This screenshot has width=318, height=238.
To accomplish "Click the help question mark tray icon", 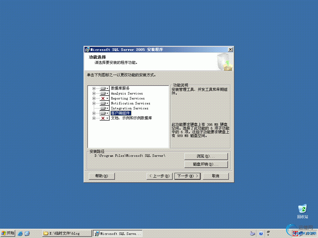I will click(x=261, y=234).
